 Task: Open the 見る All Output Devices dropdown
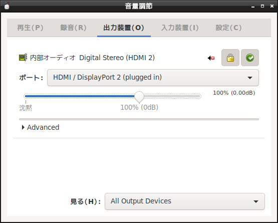coord(185,201)
